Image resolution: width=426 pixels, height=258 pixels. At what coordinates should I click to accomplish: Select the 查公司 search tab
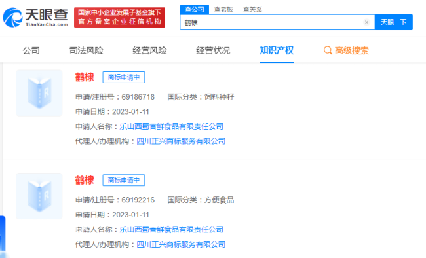point(195,10)
